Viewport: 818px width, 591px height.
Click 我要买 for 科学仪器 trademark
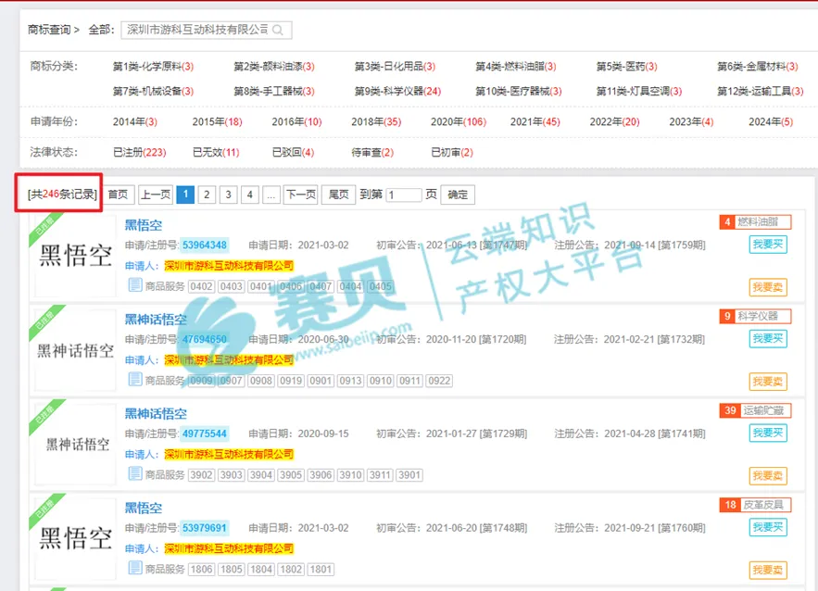point(768,338)
